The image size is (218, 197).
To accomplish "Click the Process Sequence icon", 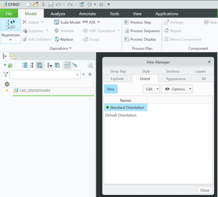I will click(126, 31).
